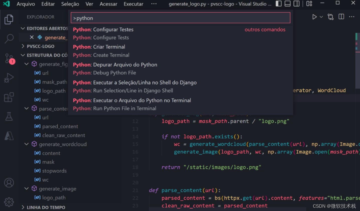
Task: Open the Manage gear icon
Action: (x=9, y=202)
